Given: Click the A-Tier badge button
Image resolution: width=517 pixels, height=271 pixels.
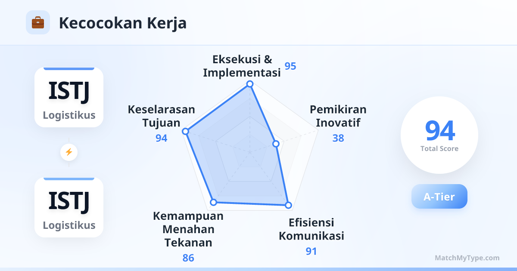Looking at the screenshot, I should [x=439, y=197].
